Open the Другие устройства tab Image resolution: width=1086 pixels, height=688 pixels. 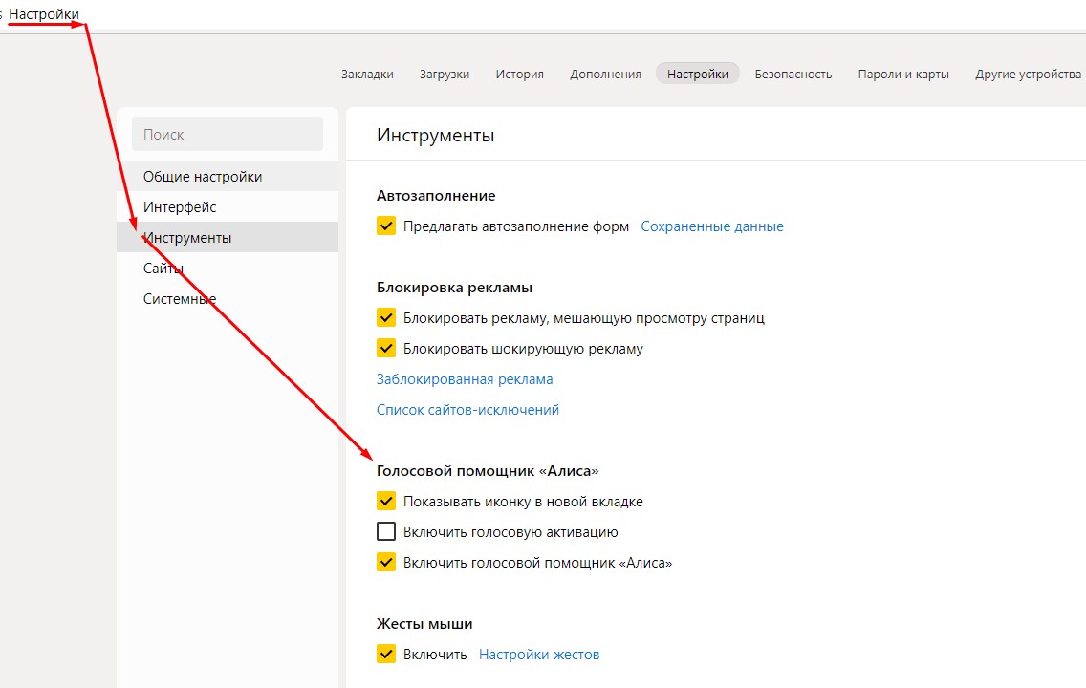pyautogui.click(x=1028, y=75)
